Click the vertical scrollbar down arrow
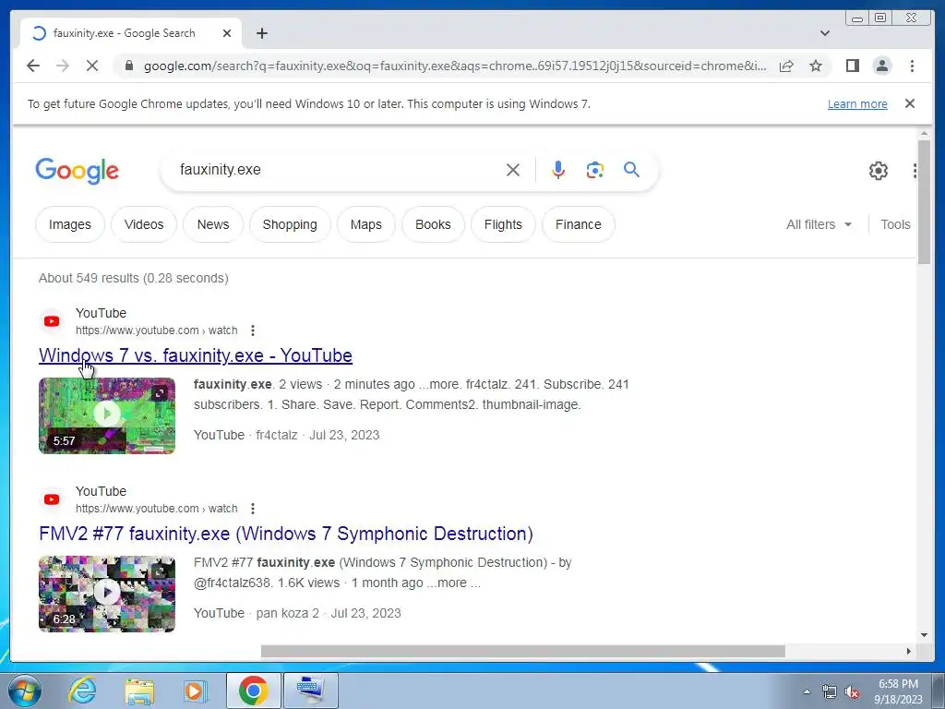The image size is (945, 709). (x=924, y=635)
